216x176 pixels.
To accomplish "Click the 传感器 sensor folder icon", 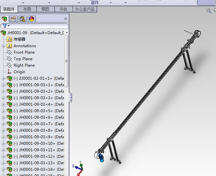I will click(9, 39).
